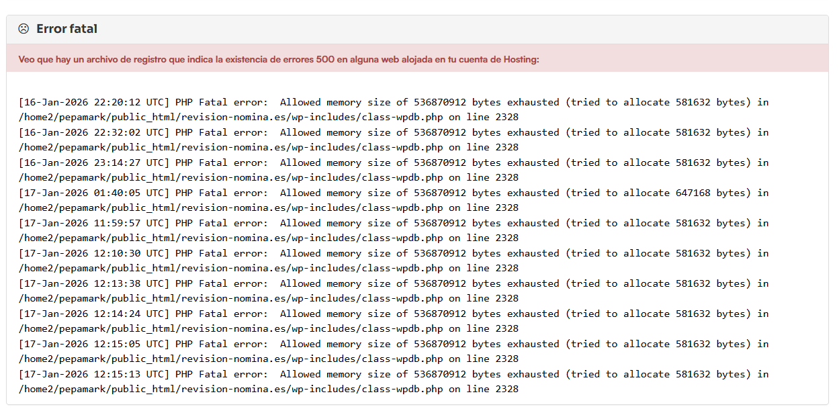Click "536870912" in the 22:32:02 log line

point(440,133)
